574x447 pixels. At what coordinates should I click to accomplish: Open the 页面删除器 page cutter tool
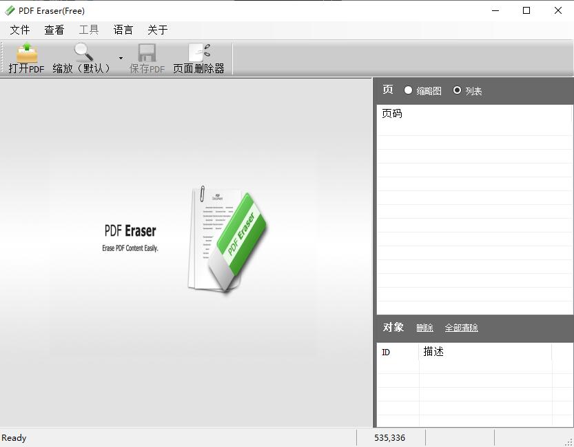pyautogui.click(x=198, y=53)
